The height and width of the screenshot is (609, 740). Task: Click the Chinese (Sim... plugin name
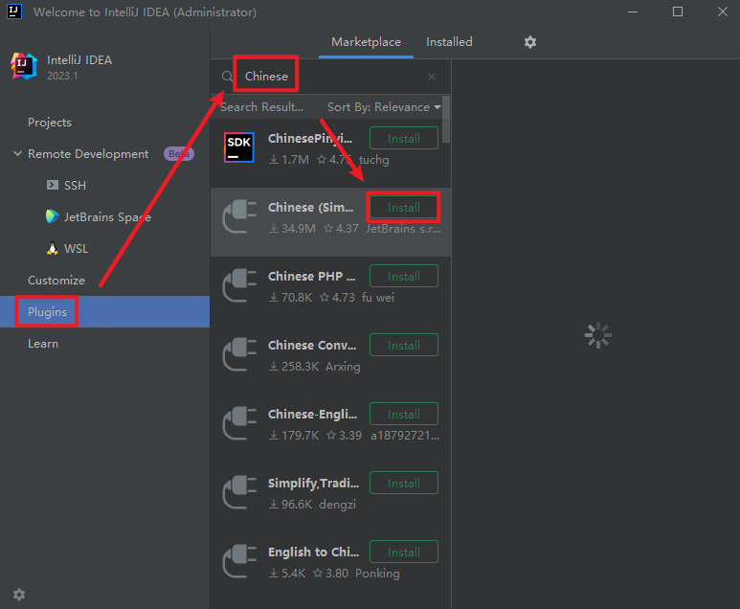point(310,207)
